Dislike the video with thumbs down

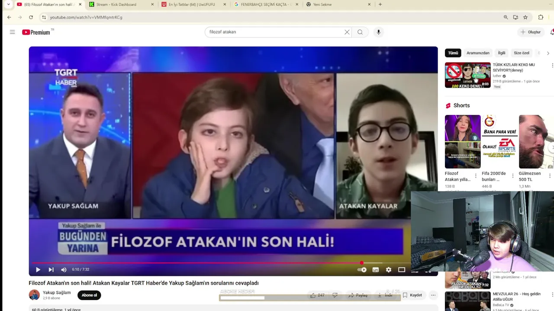click(x=335, y=295)
